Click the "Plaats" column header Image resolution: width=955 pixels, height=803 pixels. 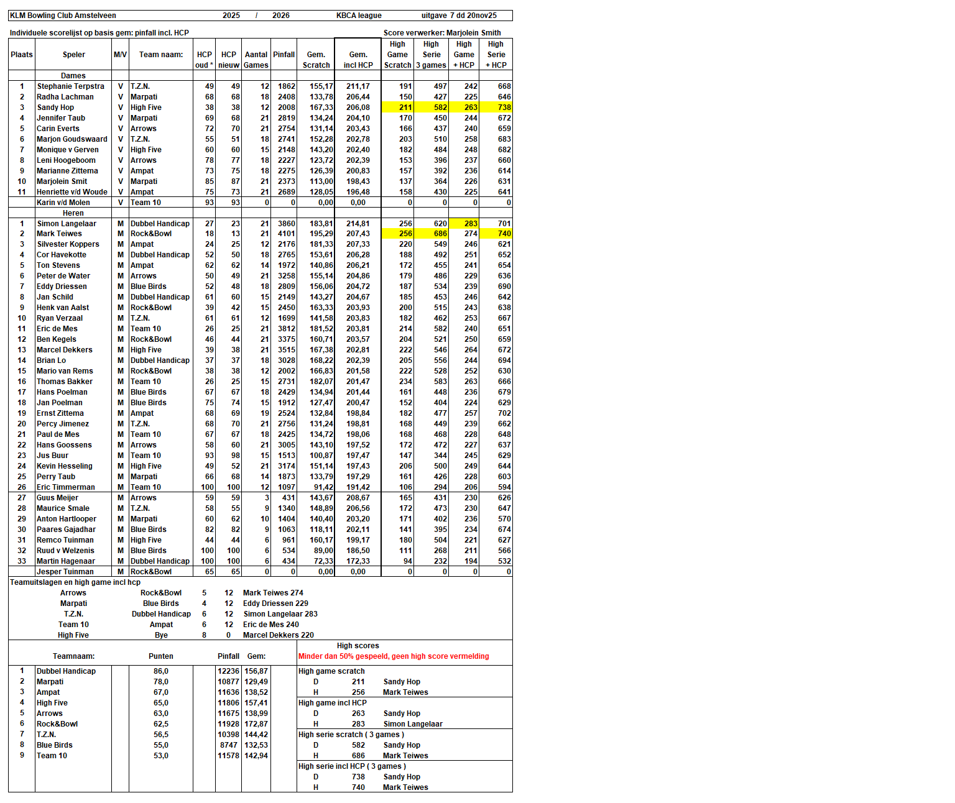pos(22,55)
